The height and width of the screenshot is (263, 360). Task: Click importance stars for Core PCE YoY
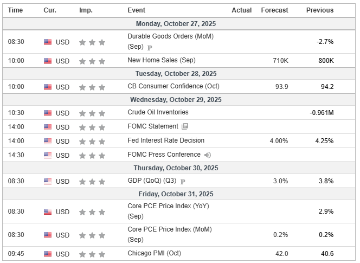tap(92, 211)
